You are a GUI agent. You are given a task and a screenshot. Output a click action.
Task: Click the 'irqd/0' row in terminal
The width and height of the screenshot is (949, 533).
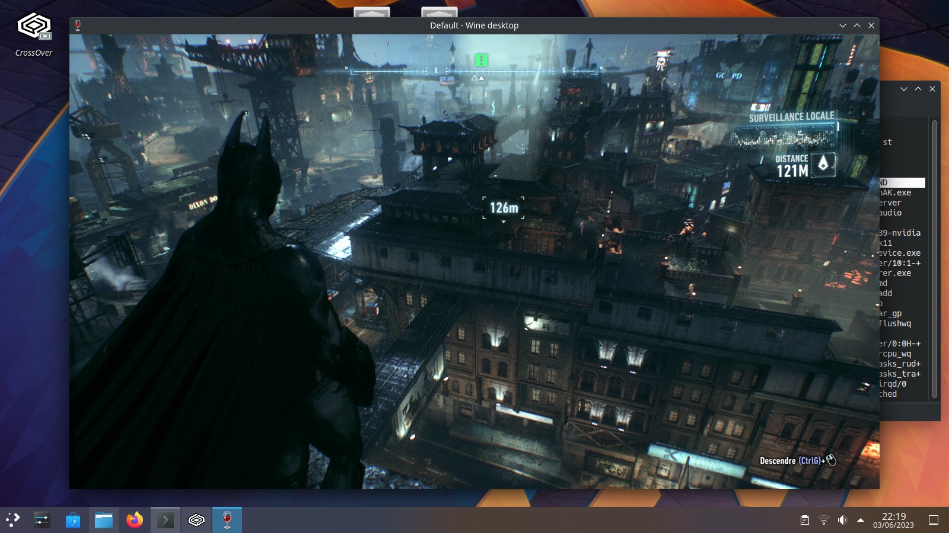pos(893,384)
